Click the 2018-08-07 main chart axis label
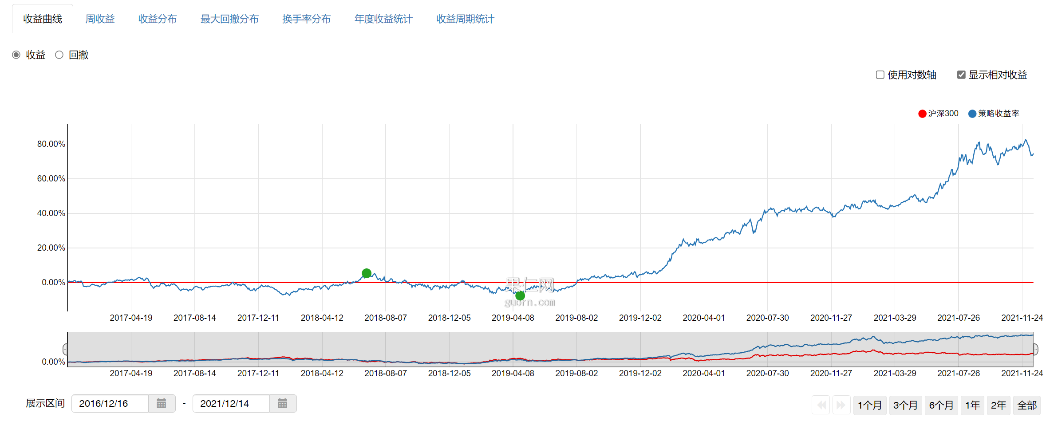1046x425 pixels. (386, 318)
